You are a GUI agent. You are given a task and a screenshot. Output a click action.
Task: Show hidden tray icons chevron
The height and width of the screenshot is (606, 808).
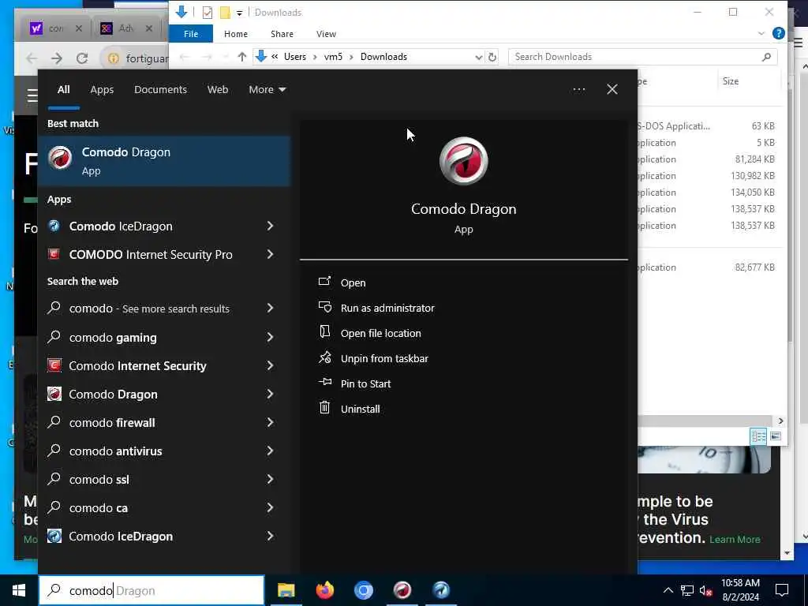coord(668,590)
